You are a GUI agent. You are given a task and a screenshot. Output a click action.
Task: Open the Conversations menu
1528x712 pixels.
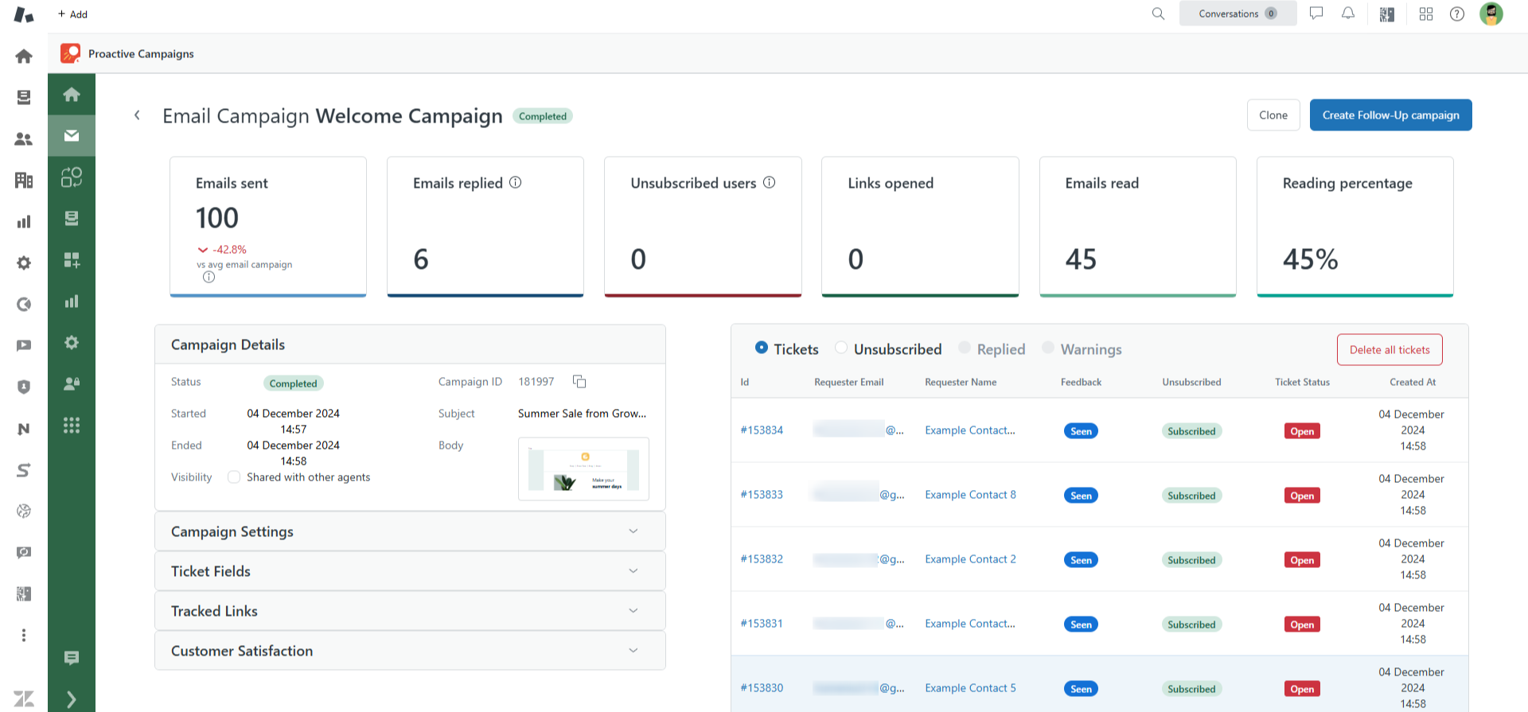[x=1238, y=14]
